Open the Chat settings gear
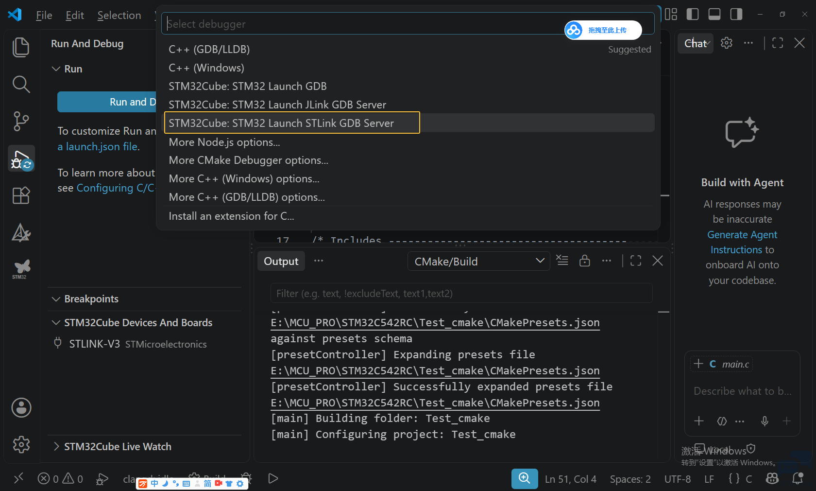This screenshot has width=816, height=491. [727, 43]
